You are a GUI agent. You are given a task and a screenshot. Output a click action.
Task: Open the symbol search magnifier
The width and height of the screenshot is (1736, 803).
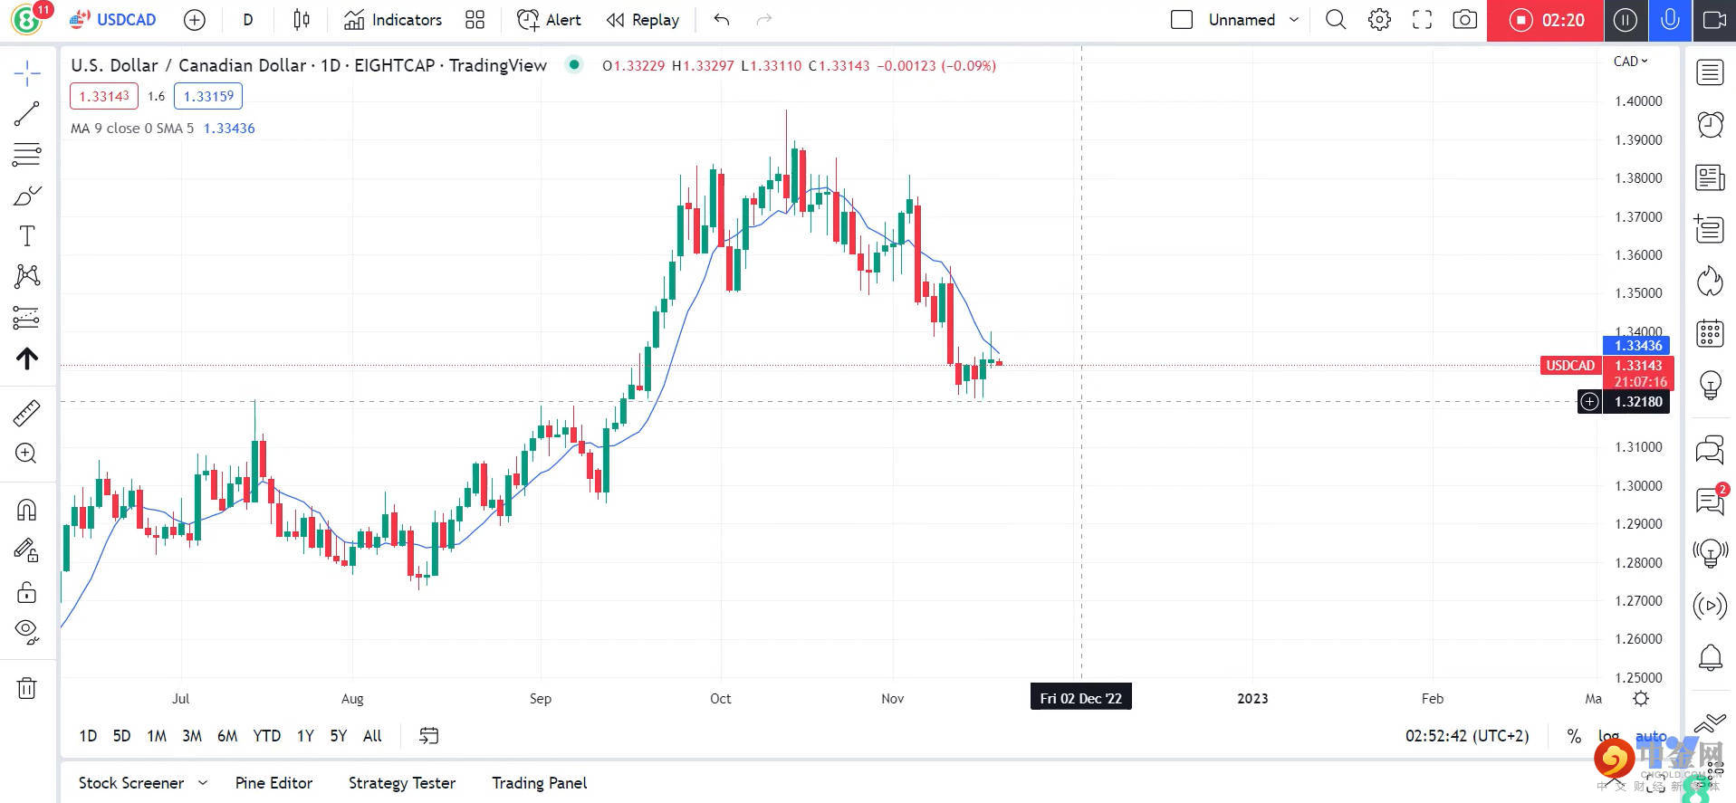1336,20
